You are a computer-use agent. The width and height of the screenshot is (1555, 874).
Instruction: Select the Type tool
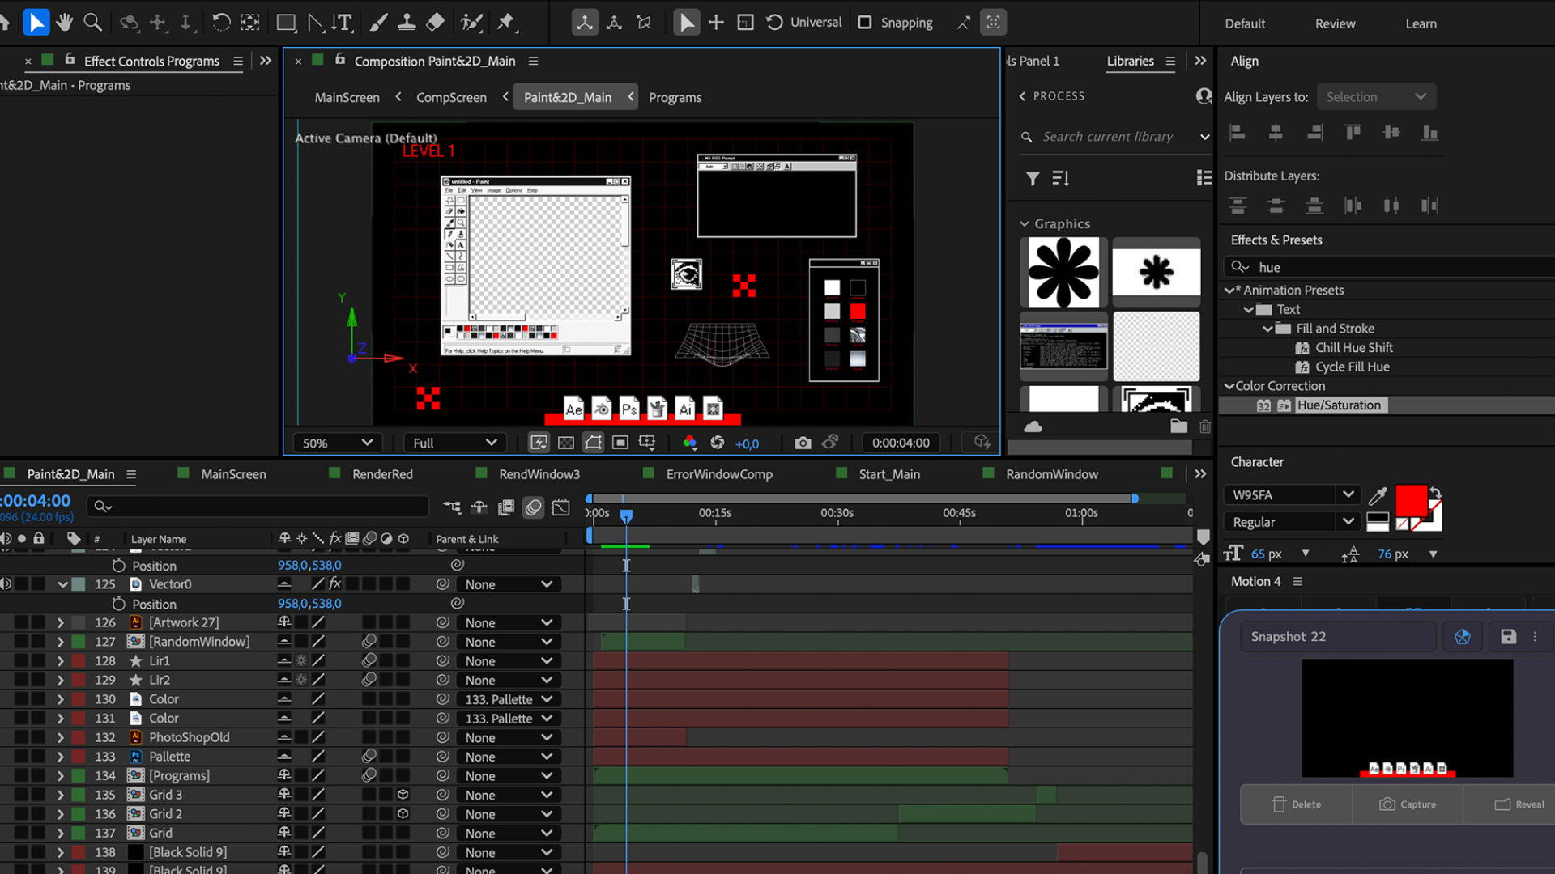345,22
